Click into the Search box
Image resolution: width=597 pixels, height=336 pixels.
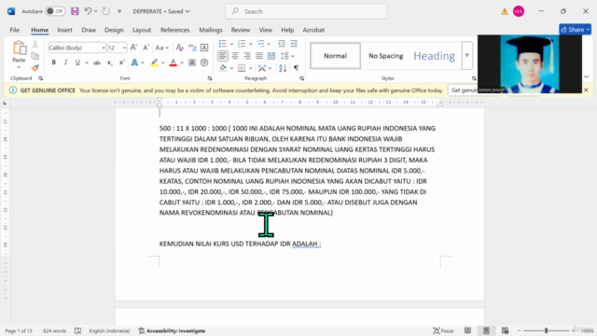click(306, 11)
